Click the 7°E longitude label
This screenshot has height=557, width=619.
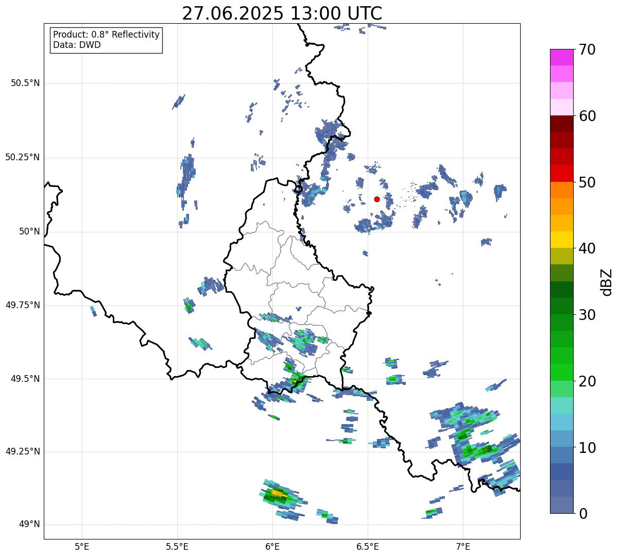(x=463, y=547)
